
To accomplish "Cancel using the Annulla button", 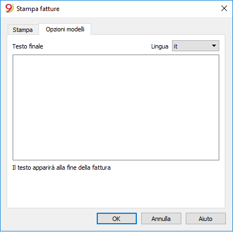I will coord(161,219).
